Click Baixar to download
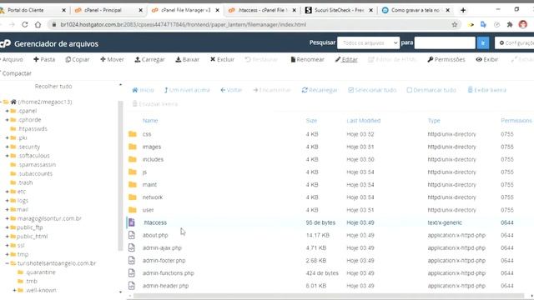Viewport: 534px width, 300px height. click(x=187, y=59)
